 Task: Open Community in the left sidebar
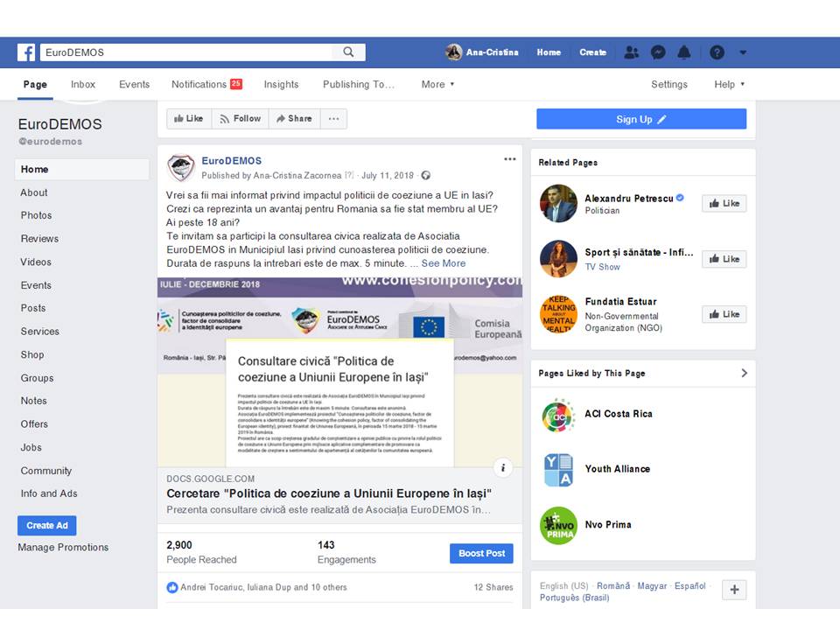(x=46, y=471)
